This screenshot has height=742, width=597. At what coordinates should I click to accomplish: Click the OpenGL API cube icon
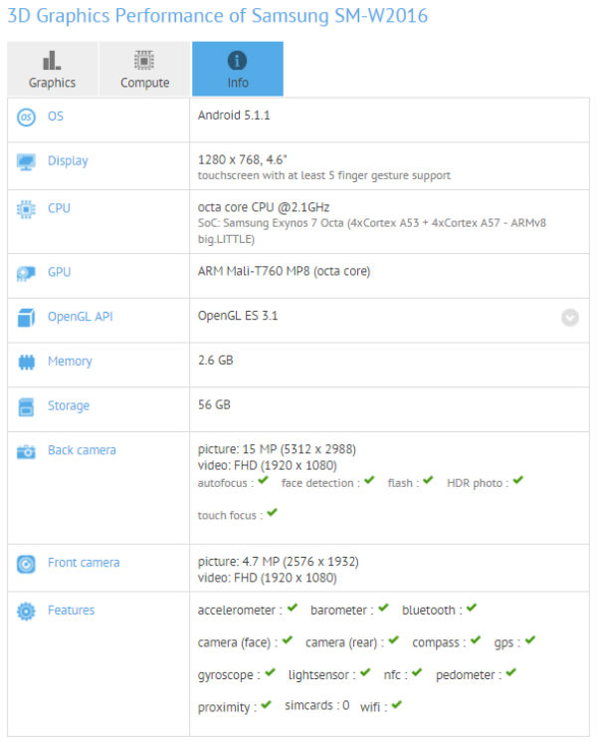click(26, 318)
